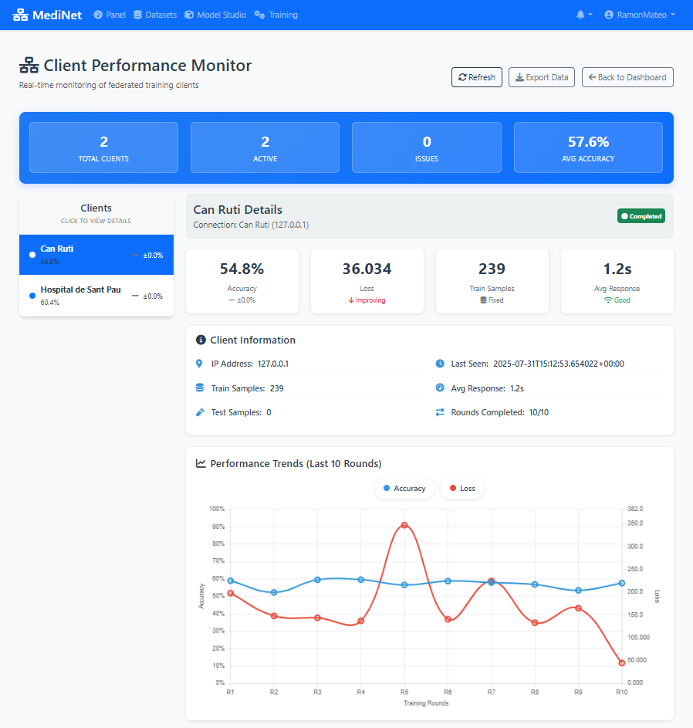The height and width of the screenshot is (728, 693).
Task: Click the Last Seen clock icon
Action: tap(440, 364)
